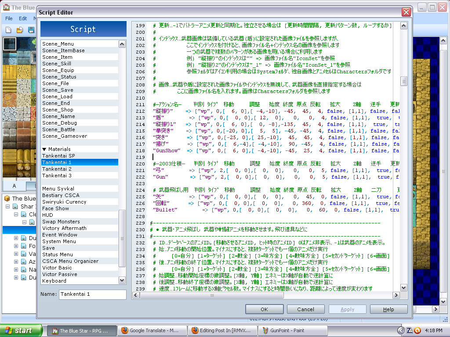Open Help in the Script Editor
450x337 pixels.
[x=388, y=309]
